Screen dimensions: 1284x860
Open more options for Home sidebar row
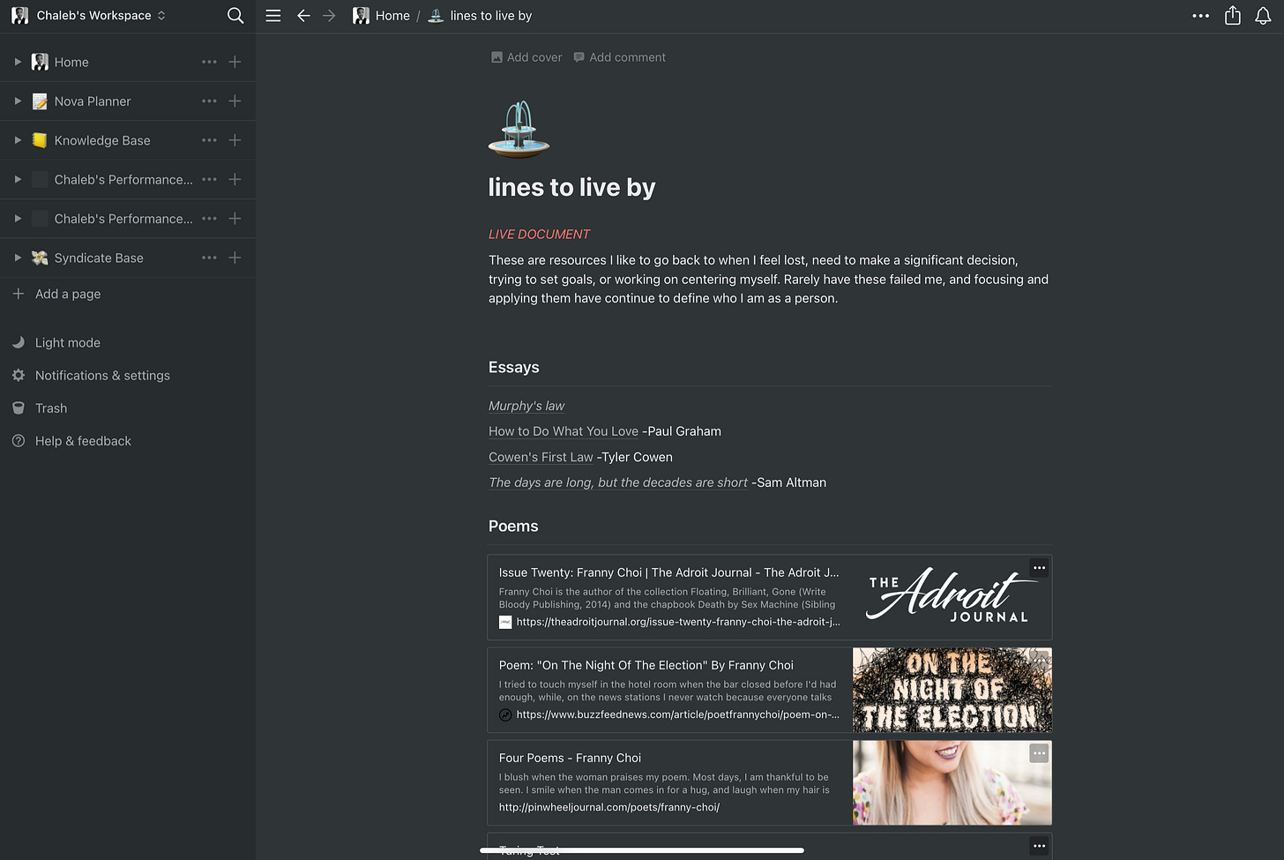(x=209, y=62)
